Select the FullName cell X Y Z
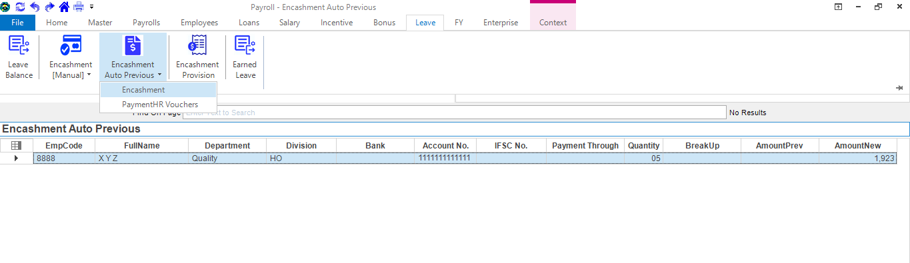Screen dimensions: 910x263 point(142,158)
